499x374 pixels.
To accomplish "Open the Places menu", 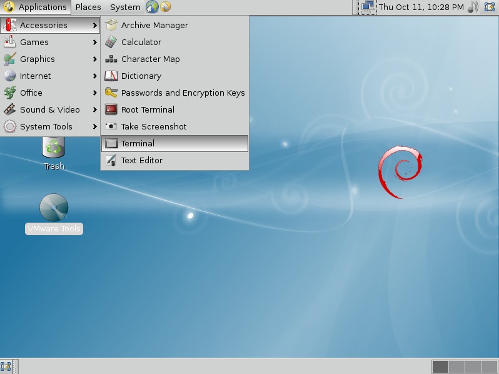I will pyautogui.click(x=88, y=7).
